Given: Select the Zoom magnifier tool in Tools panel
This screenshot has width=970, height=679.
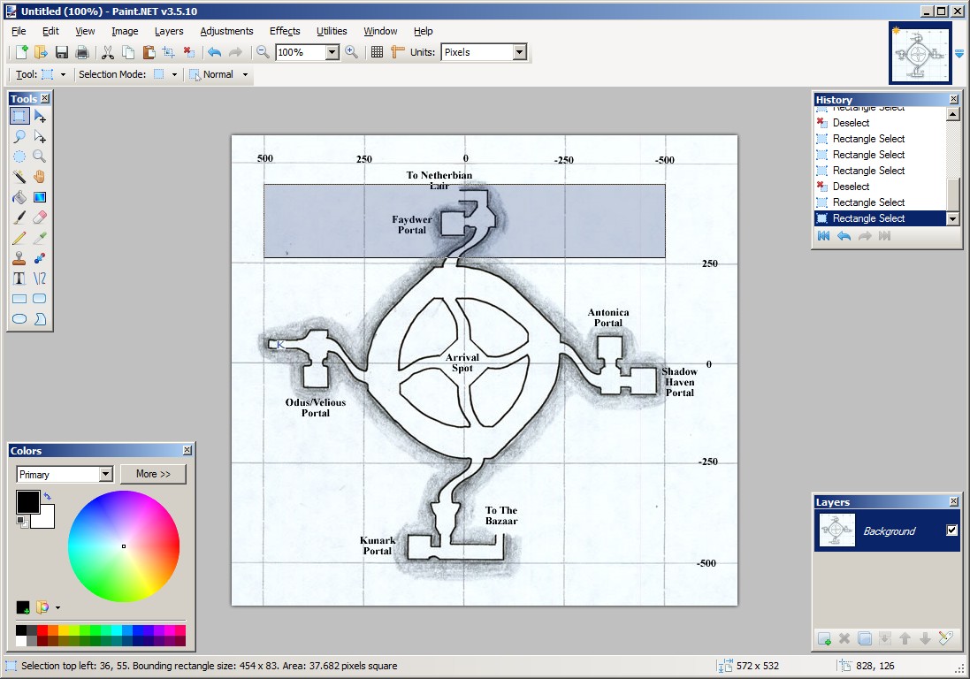Looking at the screenshot, I should pyautogui.click(x=40, y=156).
